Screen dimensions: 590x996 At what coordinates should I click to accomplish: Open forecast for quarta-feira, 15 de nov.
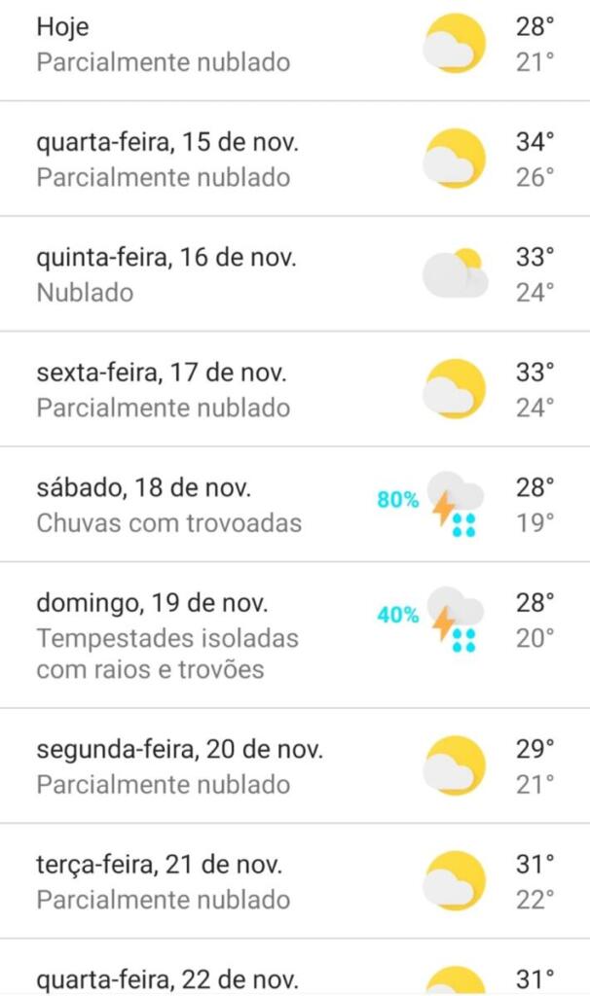pos(167,142)
